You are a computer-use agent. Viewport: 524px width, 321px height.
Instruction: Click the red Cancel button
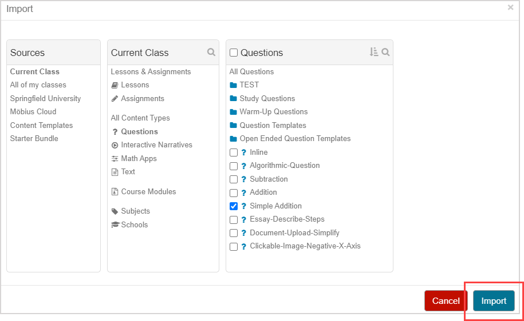[446, 301]
